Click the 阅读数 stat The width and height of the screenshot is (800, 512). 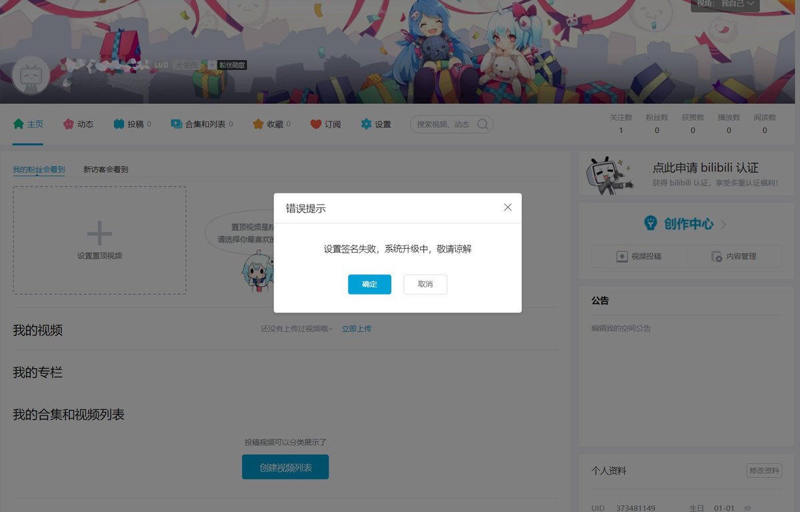click(x=765, y=124)
